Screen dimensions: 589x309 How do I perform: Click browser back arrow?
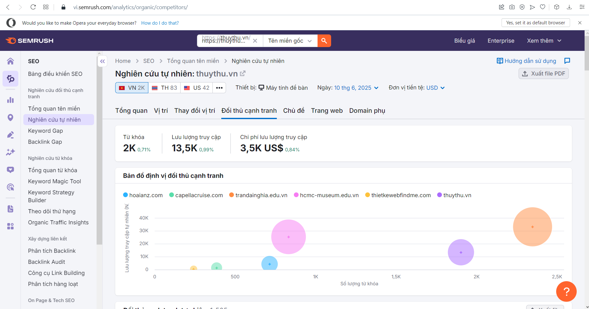8,7
